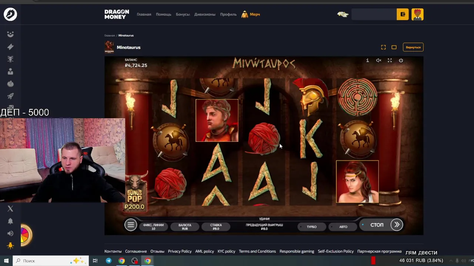Image resolution: width=474 pixels, height=266 pixels.
Task: Open the Контакты footer link
Action: (x=113, y=251)
